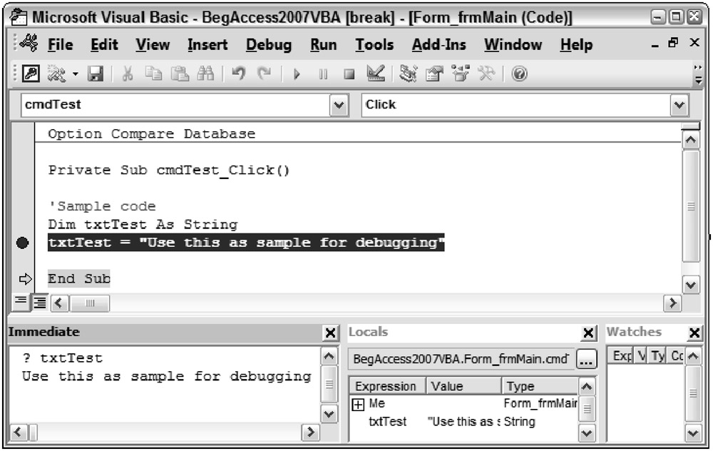The height and width of the screenshot is (451, 713).
Task: Close the Immediate window panel
Action: [330, 333]
